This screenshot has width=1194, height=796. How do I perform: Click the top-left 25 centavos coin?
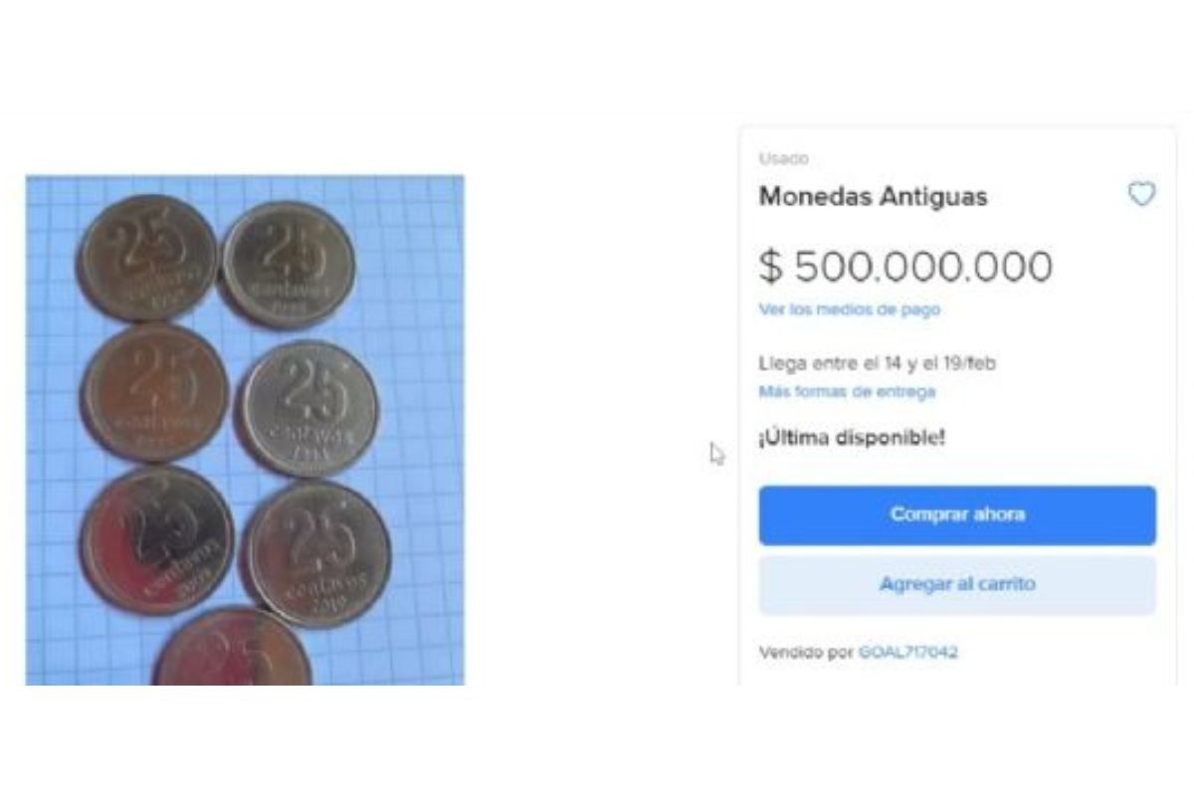tap(148, 258)
